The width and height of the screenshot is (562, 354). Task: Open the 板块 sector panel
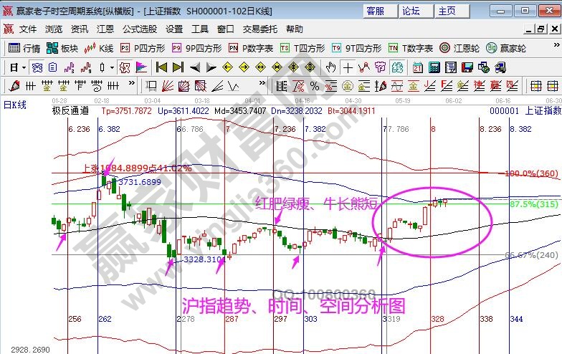tap(62, 48)
